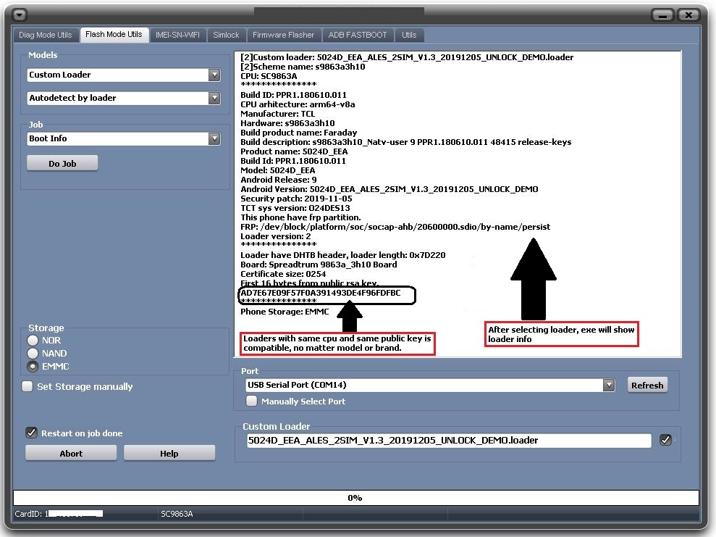Toggle the checkbox beside the custom loader field
Viewport: 716px width, 537px height.
[666, 440]
